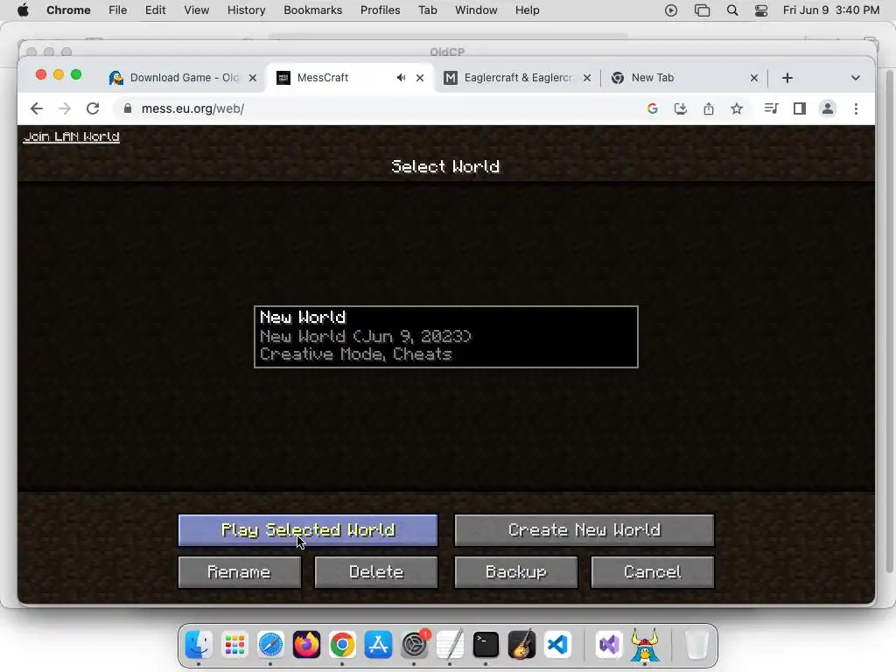Viewport: 896px width, 672px height.
Task: Click the menu bar screen mirroring icon
Action: (702, 10)
